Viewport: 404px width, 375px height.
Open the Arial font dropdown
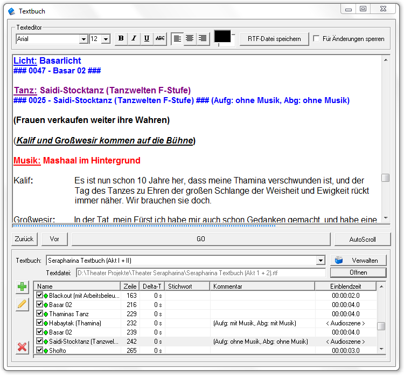click(83, 39)
